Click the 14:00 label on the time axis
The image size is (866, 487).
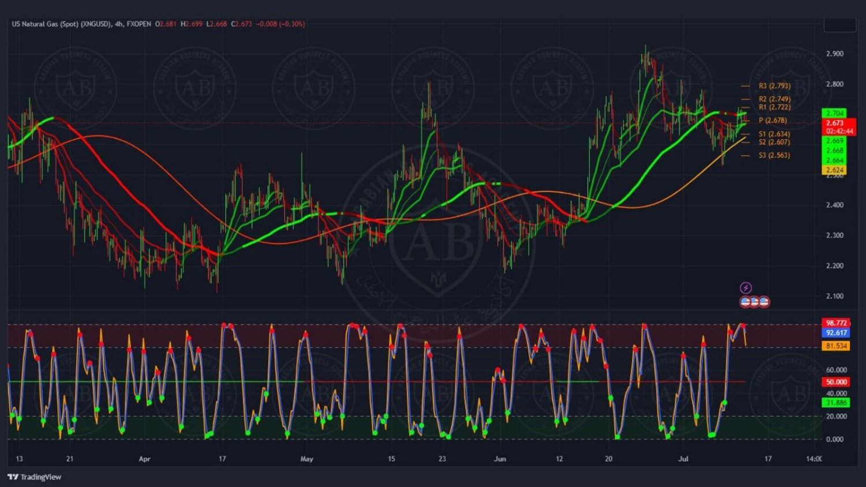(813, 459)
